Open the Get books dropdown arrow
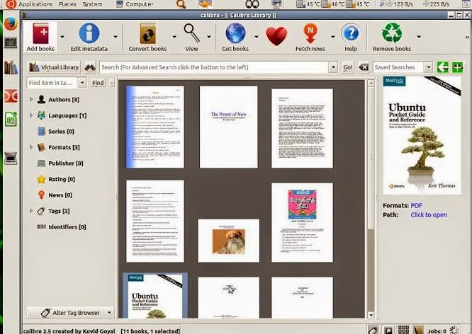Viewport: 472px width, 334px height. click(256, 37)
